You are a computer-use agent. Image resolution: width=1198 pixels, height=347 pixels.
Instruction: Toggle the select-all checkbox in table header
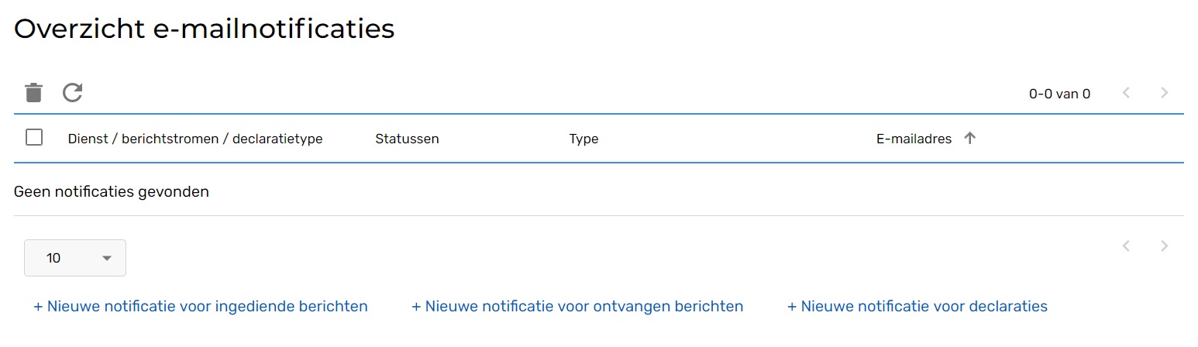click(x=34, y=138)
